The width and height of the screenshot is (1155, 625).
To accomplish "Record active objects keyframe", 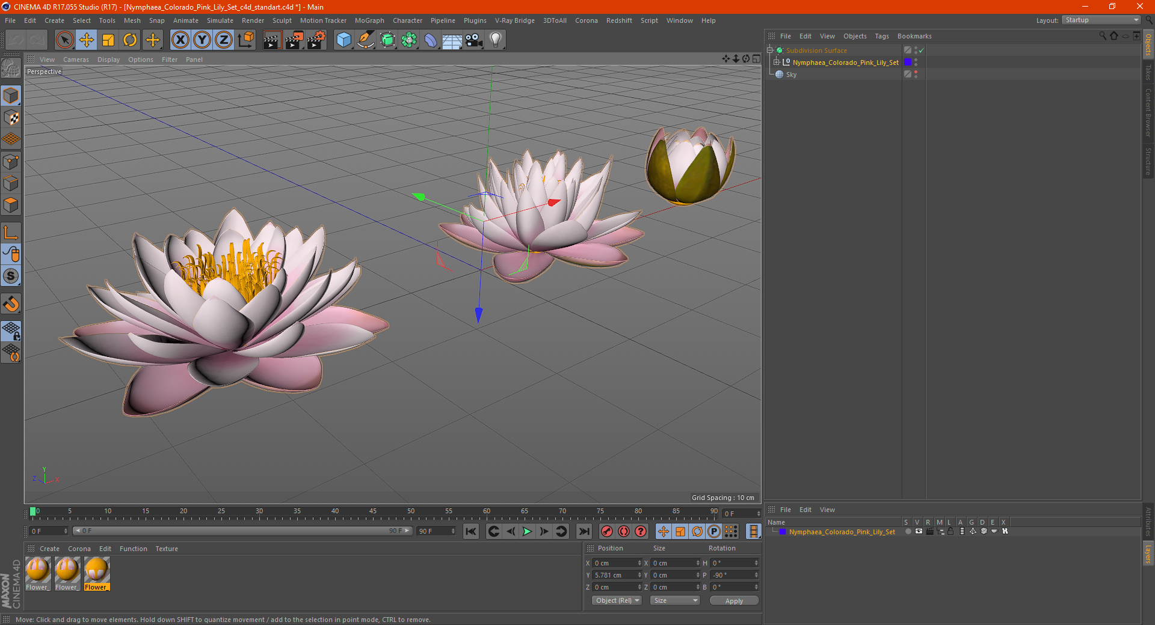I will point(606,531).
